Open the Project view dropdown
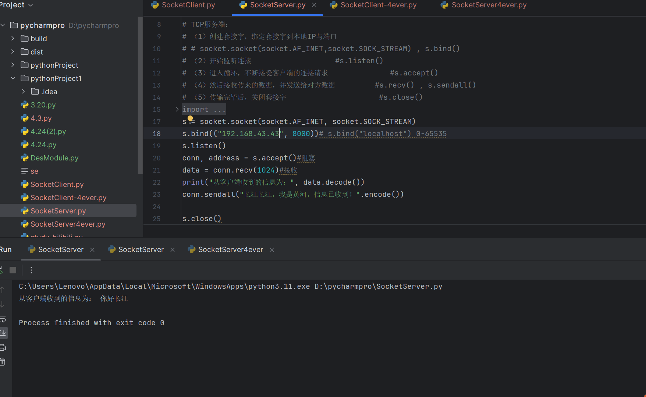This screenshot has width=646, height=397. [31, 5]
